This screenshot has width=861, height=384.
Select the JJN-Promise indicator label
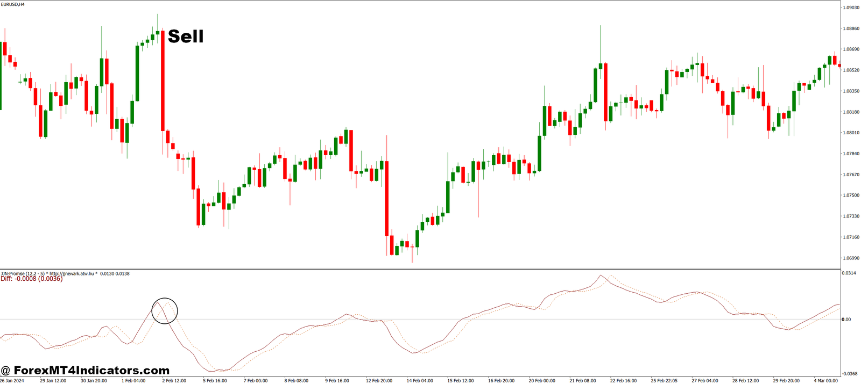pyautogui.click(x=65, y=273)
